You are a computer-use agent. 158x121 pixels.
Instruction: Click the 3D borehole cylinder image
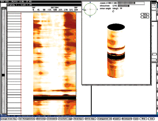[x=116, y=51]
